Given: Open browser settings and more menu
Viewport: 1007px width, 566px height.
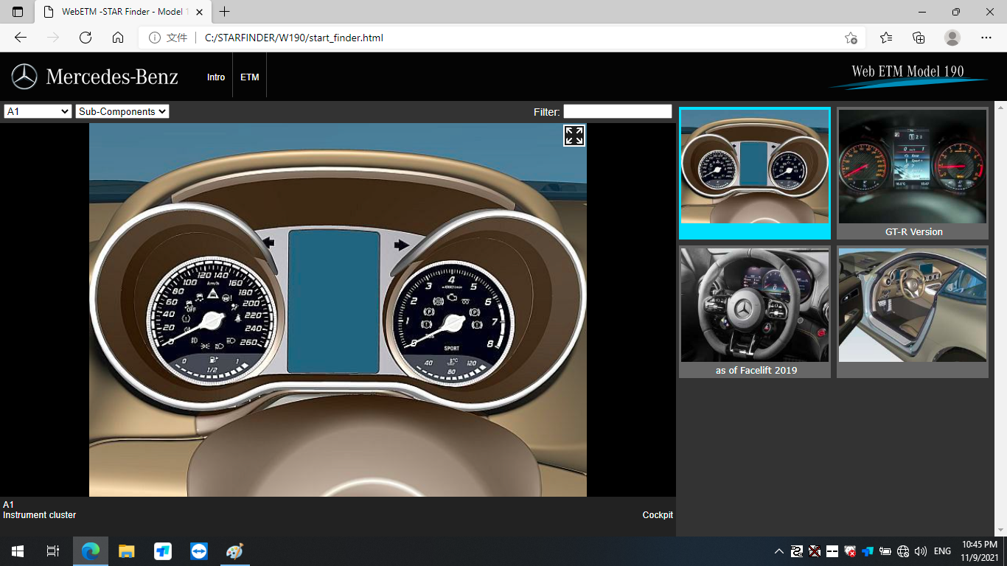Looking at the screenshot, I should pyautogui.click(x=986, y=38).
